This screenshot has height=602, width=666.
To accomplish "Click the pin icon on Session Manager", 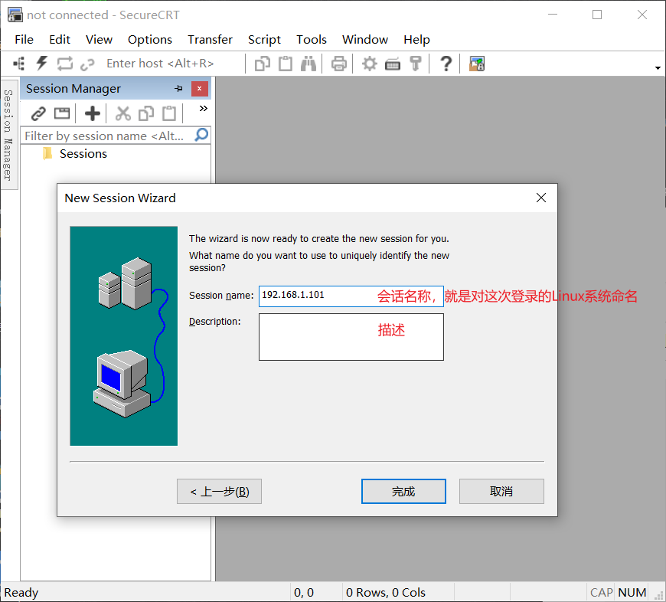I will pos(178,88).
